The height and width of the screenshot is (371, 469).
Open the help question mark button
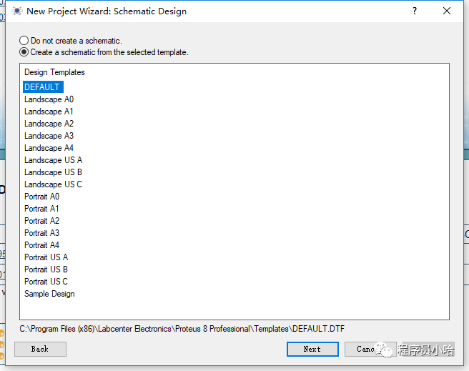pyautogui.click(x=415, y=11)
